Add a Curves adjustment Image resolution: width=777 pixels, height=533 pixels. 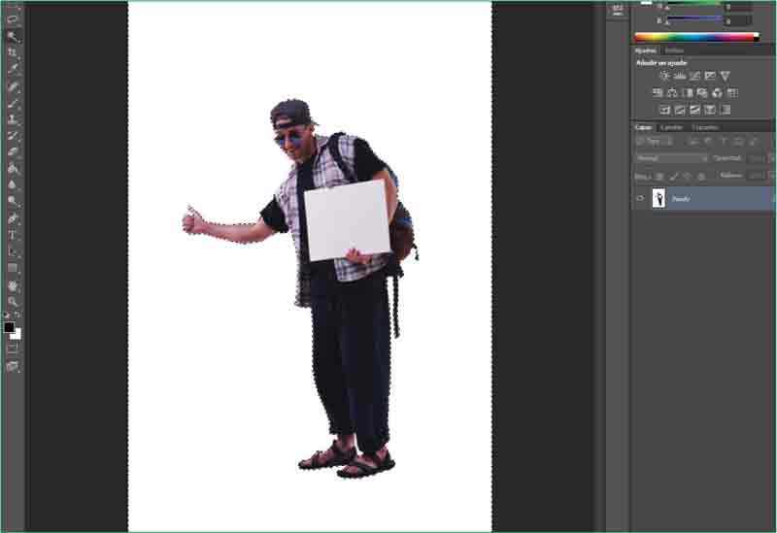tap(694, 76)
